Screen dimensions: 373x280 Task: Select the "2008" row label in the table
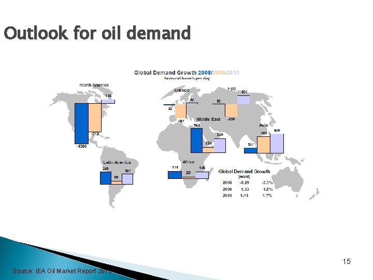[227, 183]
